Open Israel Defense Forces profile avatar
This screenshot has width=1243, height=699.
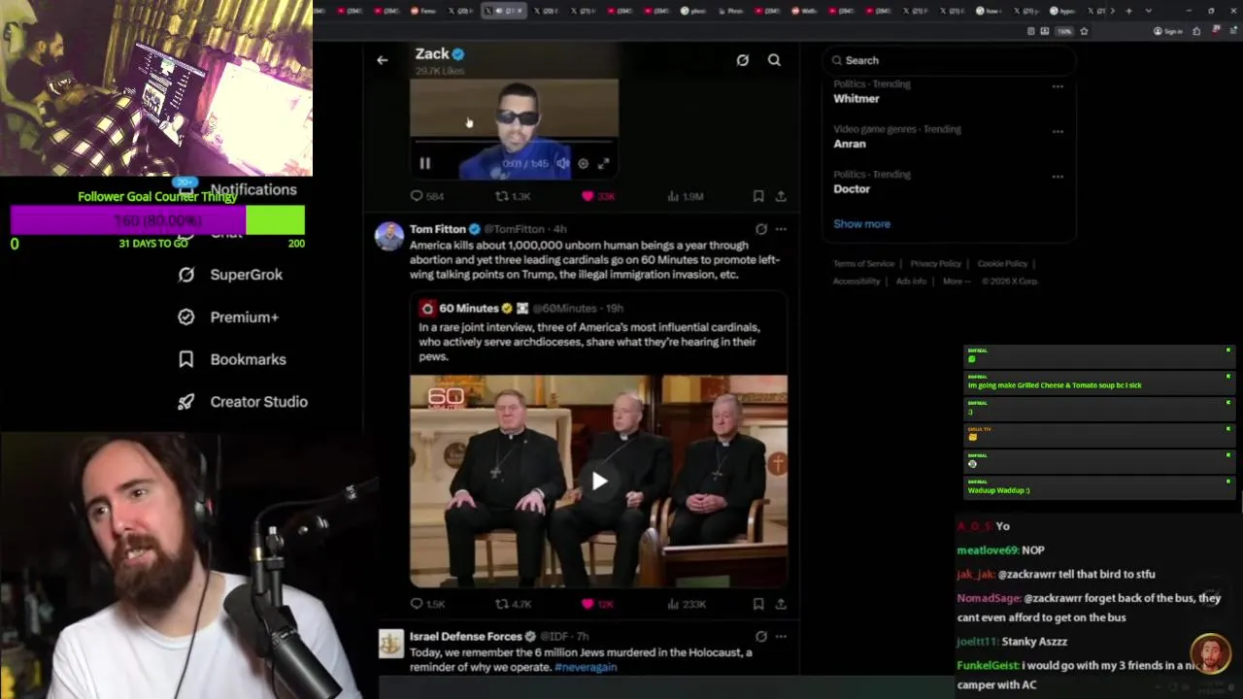390,643
